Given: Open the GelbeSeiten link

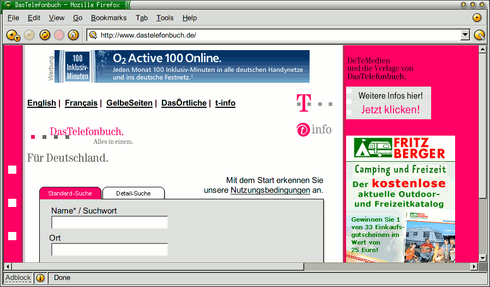Looking at the screenshot, I should coord(129,103).
